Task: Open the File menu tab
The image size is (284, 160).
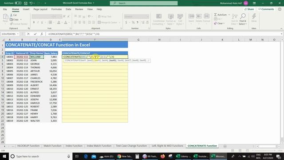Action: coord(5,9)
